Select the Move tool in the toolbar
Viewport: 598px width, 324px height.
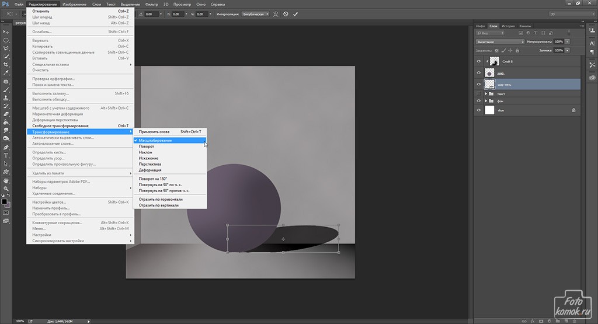pyautogui.click(x=6, y=32)
